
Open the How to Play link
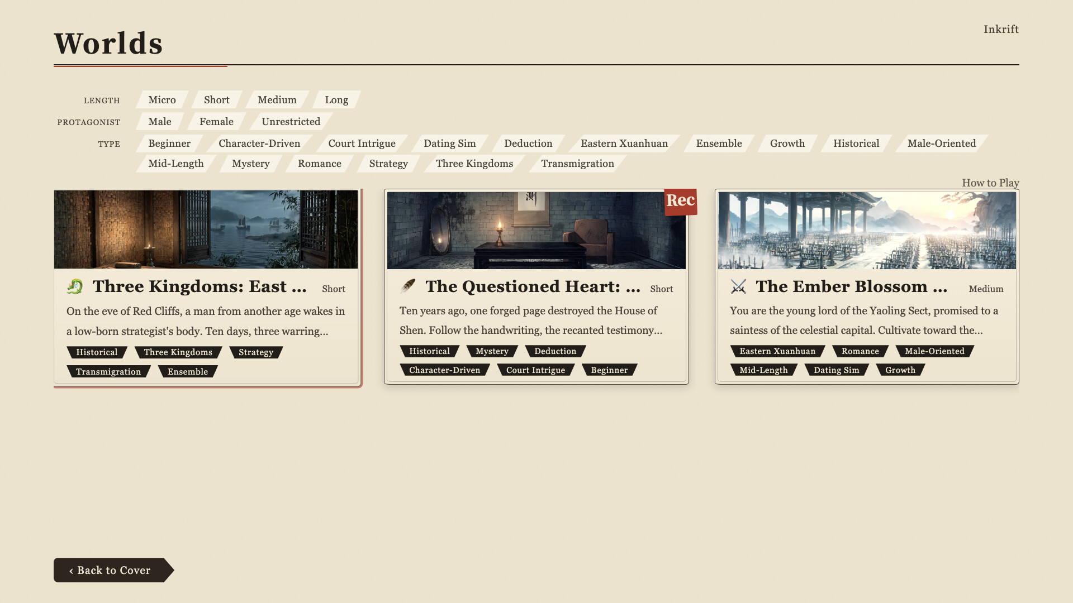click(990, 183)
